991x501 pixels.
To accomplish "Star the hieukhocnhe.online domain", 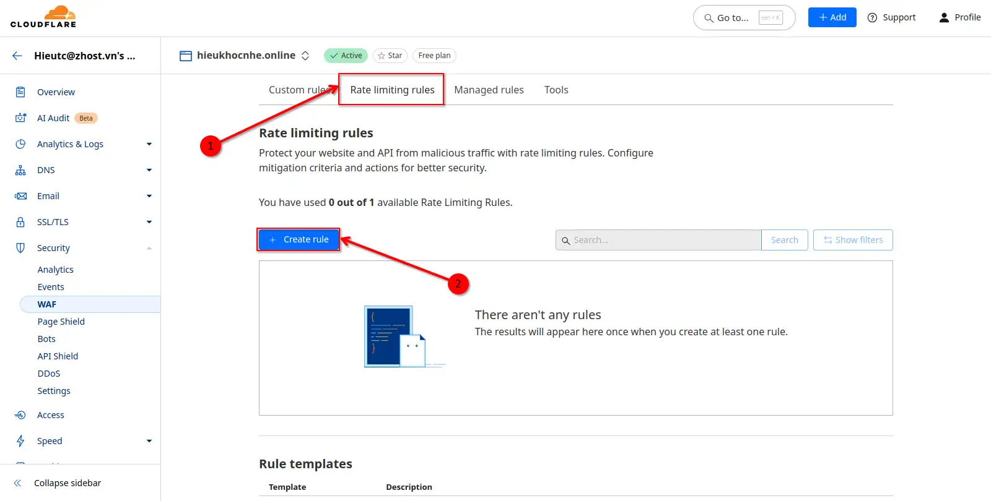I will click(x=390, y=56).
